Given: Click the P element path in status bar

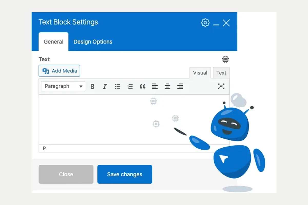Looking at the screenshot, I should coord(44,148).
